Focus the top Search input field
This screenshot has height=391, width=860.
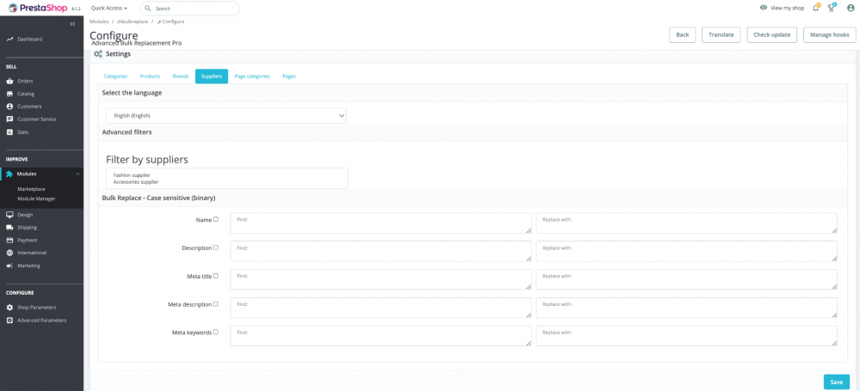(x=190, y=9)
